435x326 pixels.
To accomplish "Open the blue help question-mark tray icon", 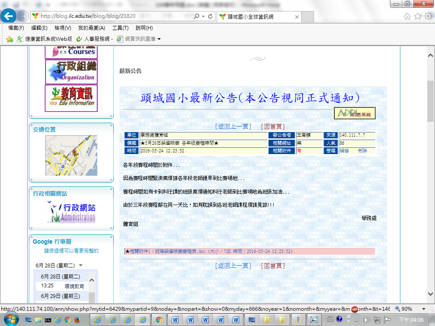I will click(x=339, y=319).
